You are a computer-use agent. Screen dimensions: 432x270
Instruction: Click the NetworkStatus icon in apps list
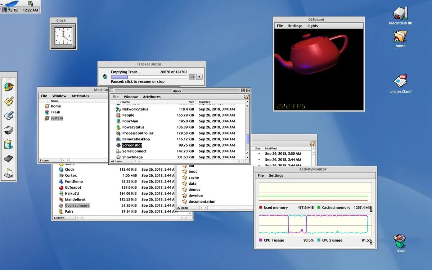(118, 109)
